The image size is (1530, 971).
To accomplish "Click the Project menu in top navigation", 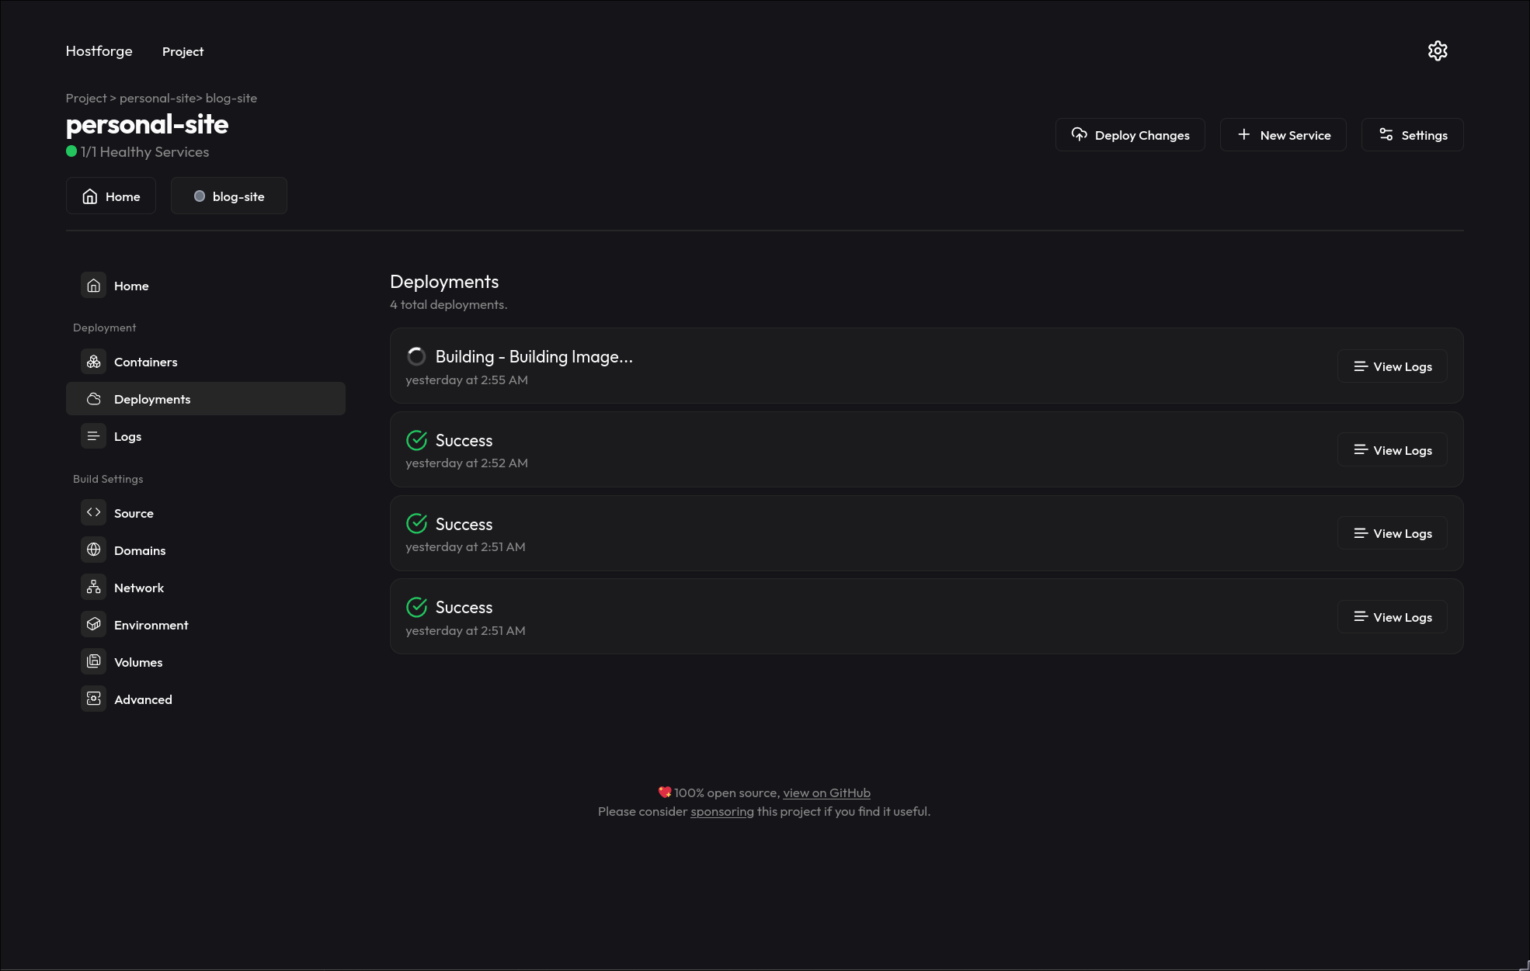I will click(183, 51).
